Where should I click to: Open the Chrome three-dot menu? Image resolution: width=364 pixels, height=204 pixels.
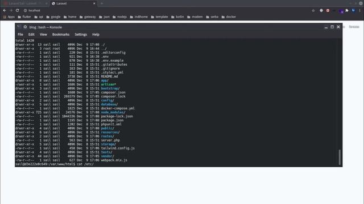[360, 10]
